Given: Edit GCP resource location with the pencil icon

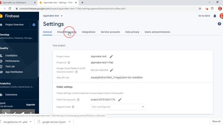Looking at the screenshot, I should point(111,70).
